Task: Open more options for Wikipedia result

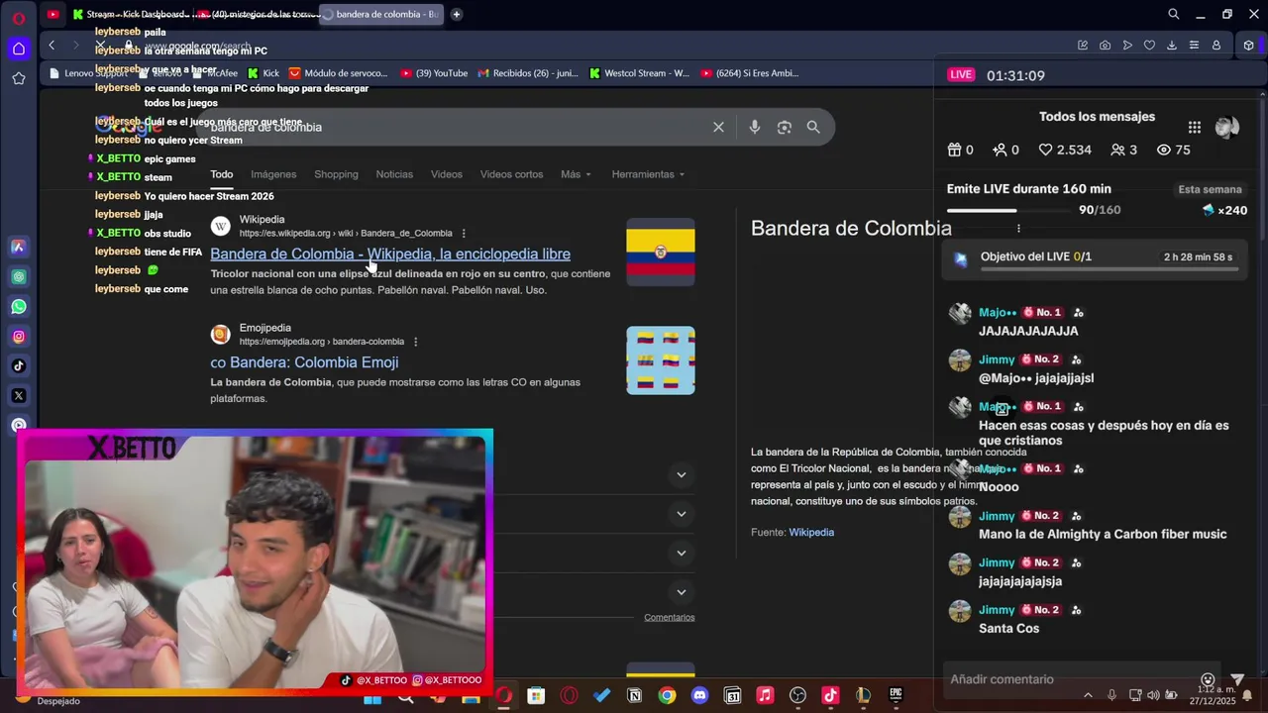Action: click(464, 234)
